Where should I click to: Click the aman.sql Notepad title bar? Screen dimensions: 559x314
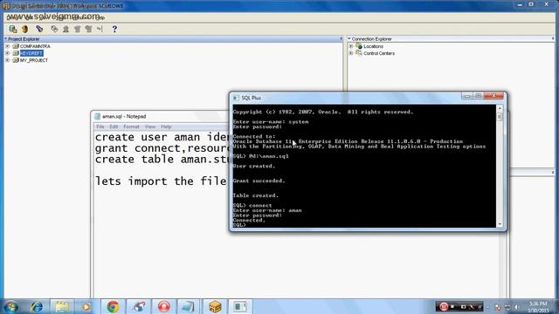[x=161, y=116]
